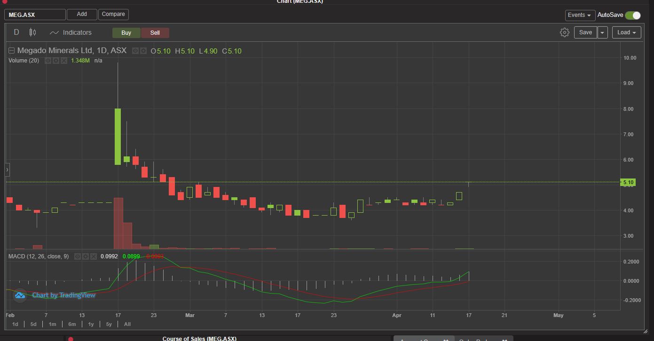Click the 0.0899 MACD line value
The width and height of the screenshot is (654, 341).
[131, 256]
